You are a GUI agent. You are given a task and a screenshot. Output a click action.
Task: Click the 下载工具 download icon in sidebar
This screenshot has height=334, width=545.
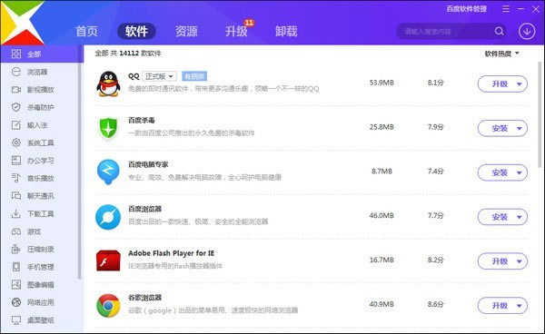coord(16,213)
